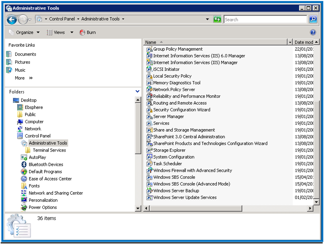
Task: Click the Power Options icon in tree
Action: [x=24, y=207]
